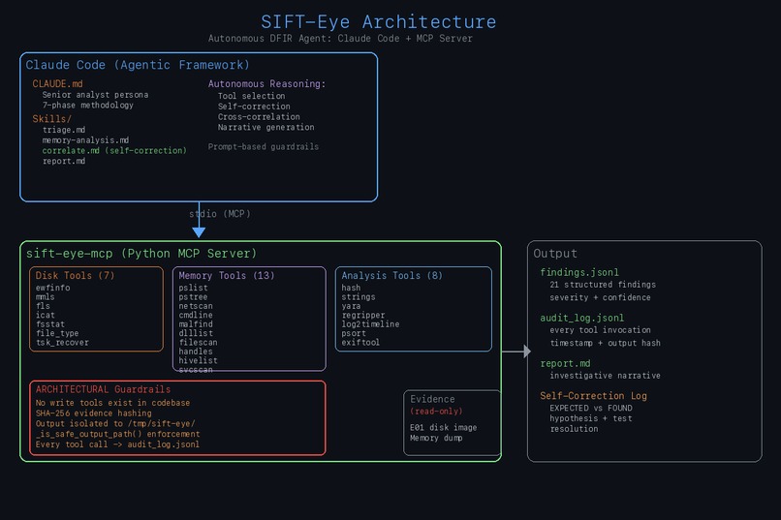Click the subtitle 'Autonomous DFIR Agent: Claude Code + MCP Server'
This screenshot has width=781, height=520.
tap(340, 39)
